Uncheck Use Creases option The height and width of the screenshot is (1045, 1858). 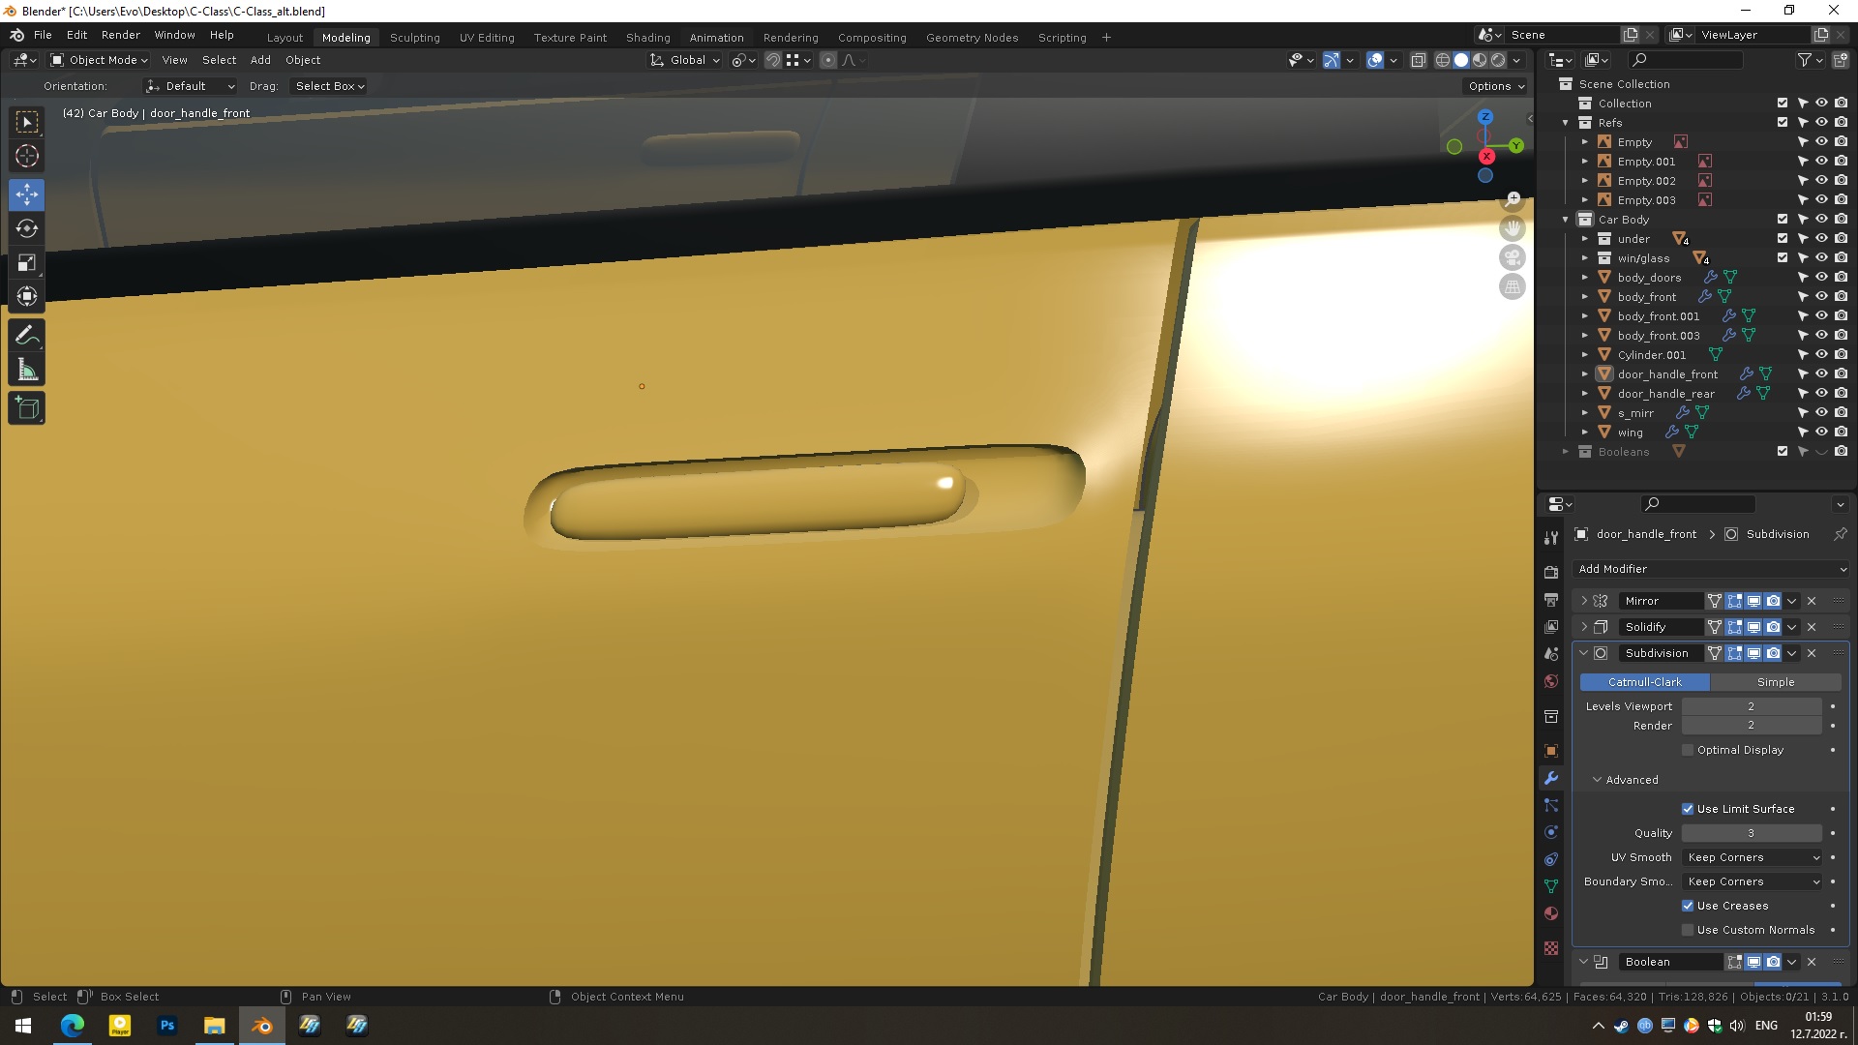[x=1688, y=906]
